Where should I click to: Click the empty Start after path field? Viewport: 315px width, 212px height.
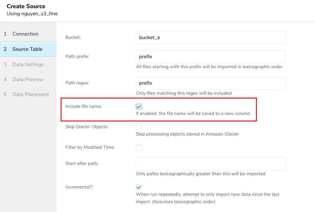(210, 163)
